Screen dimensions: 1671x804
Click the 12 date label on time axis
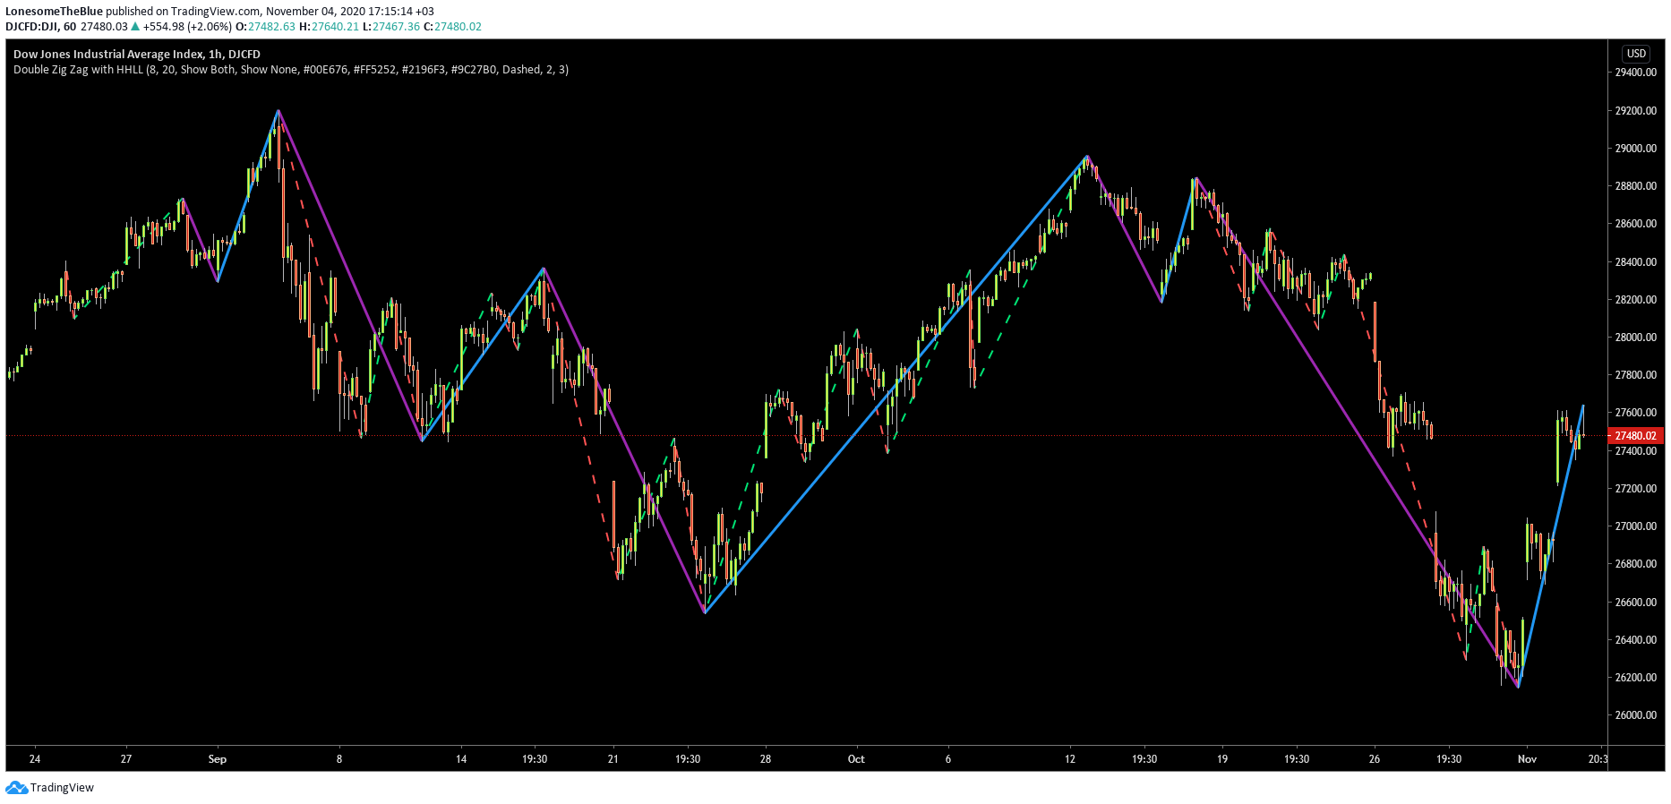(x=1070, y=759)
